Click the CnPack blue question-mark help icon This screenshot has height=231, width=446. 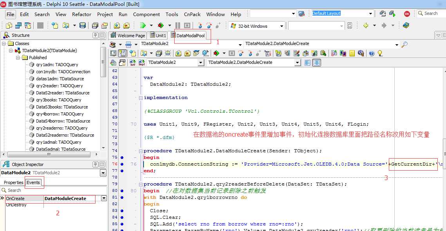[x=372, y=53]
